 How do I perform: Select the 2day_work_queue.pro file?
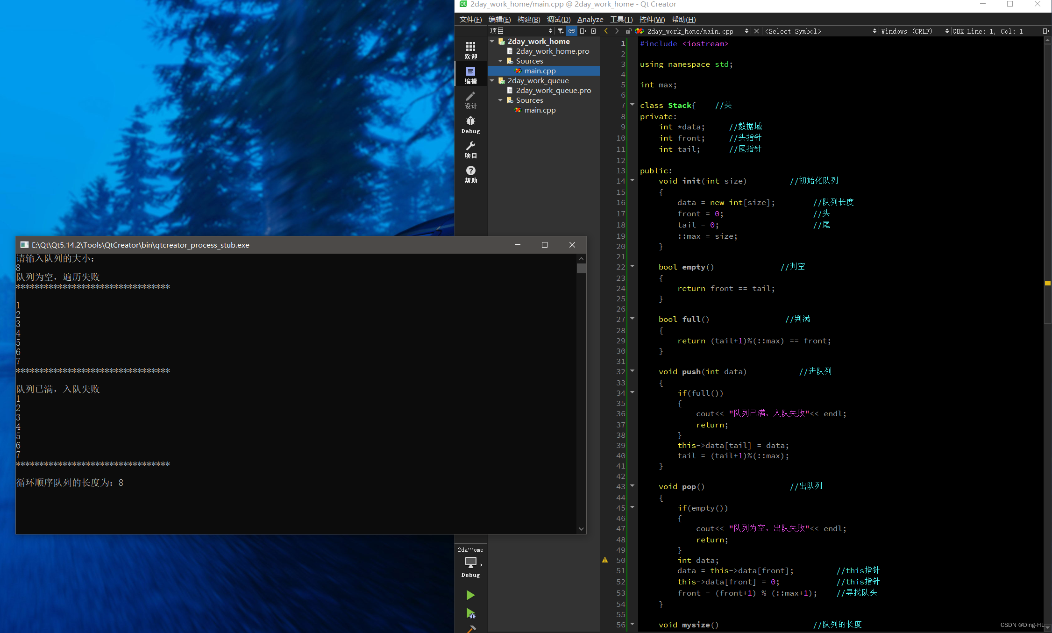click(x=553, y=91)
